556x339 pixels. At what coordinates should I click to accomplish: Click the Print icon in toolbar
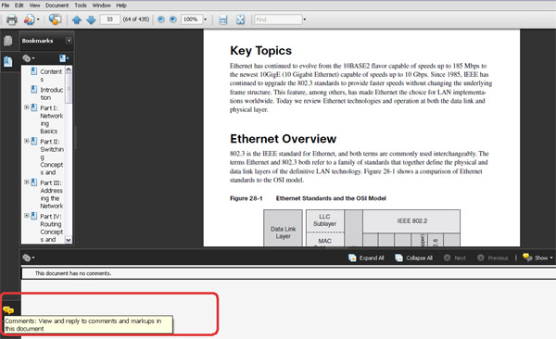(12, 19)
